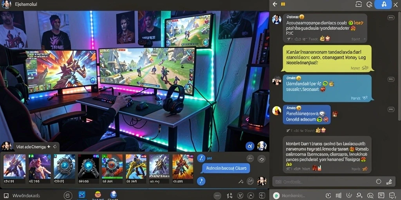This screenshot has width=401, height=200.
Task: Open more options for the Cotnan message
Action: [391, 18]
